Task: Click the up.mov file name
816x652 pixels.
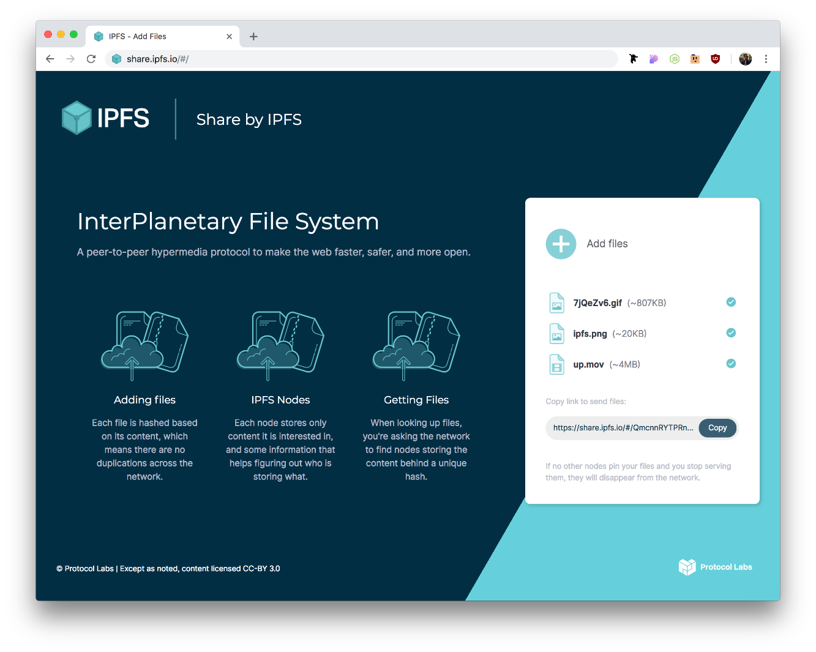Action: point(588,364)
